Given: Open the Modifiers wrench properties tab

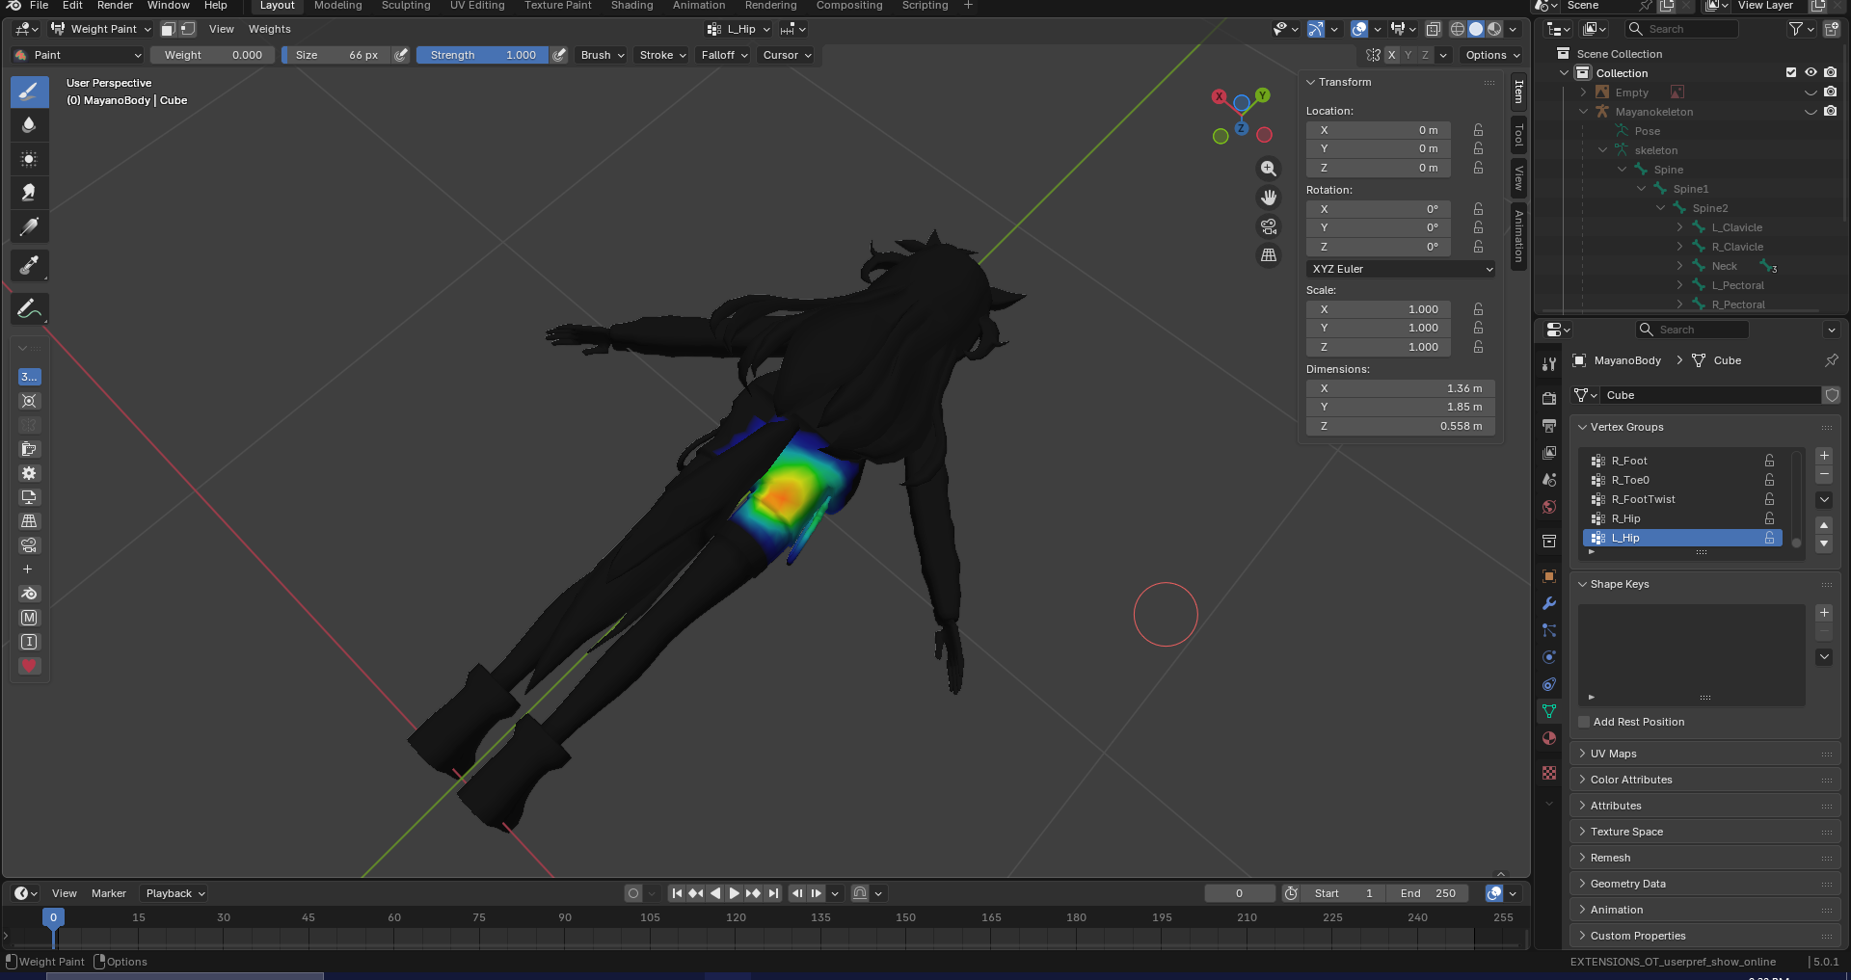Looking at the screenshot, I should (x=1549, y=603).
